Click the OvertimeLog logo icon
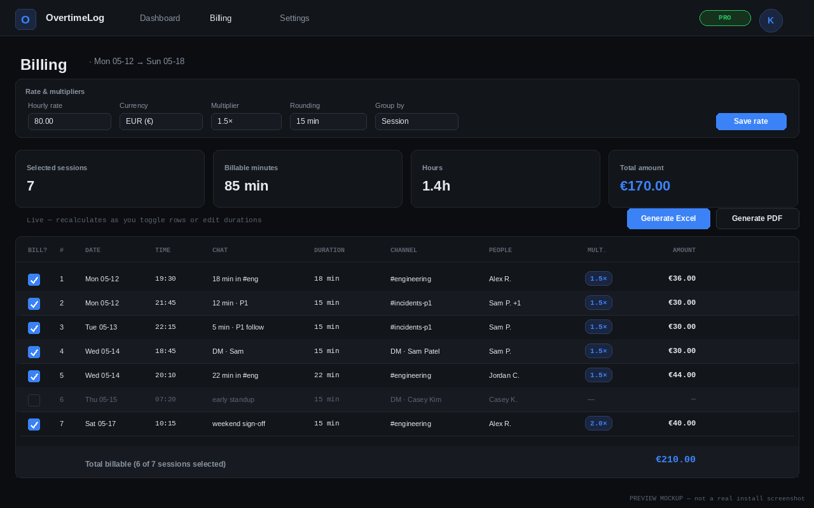The height and width of the screenshot is (508, 814). (x=25, y=20)
